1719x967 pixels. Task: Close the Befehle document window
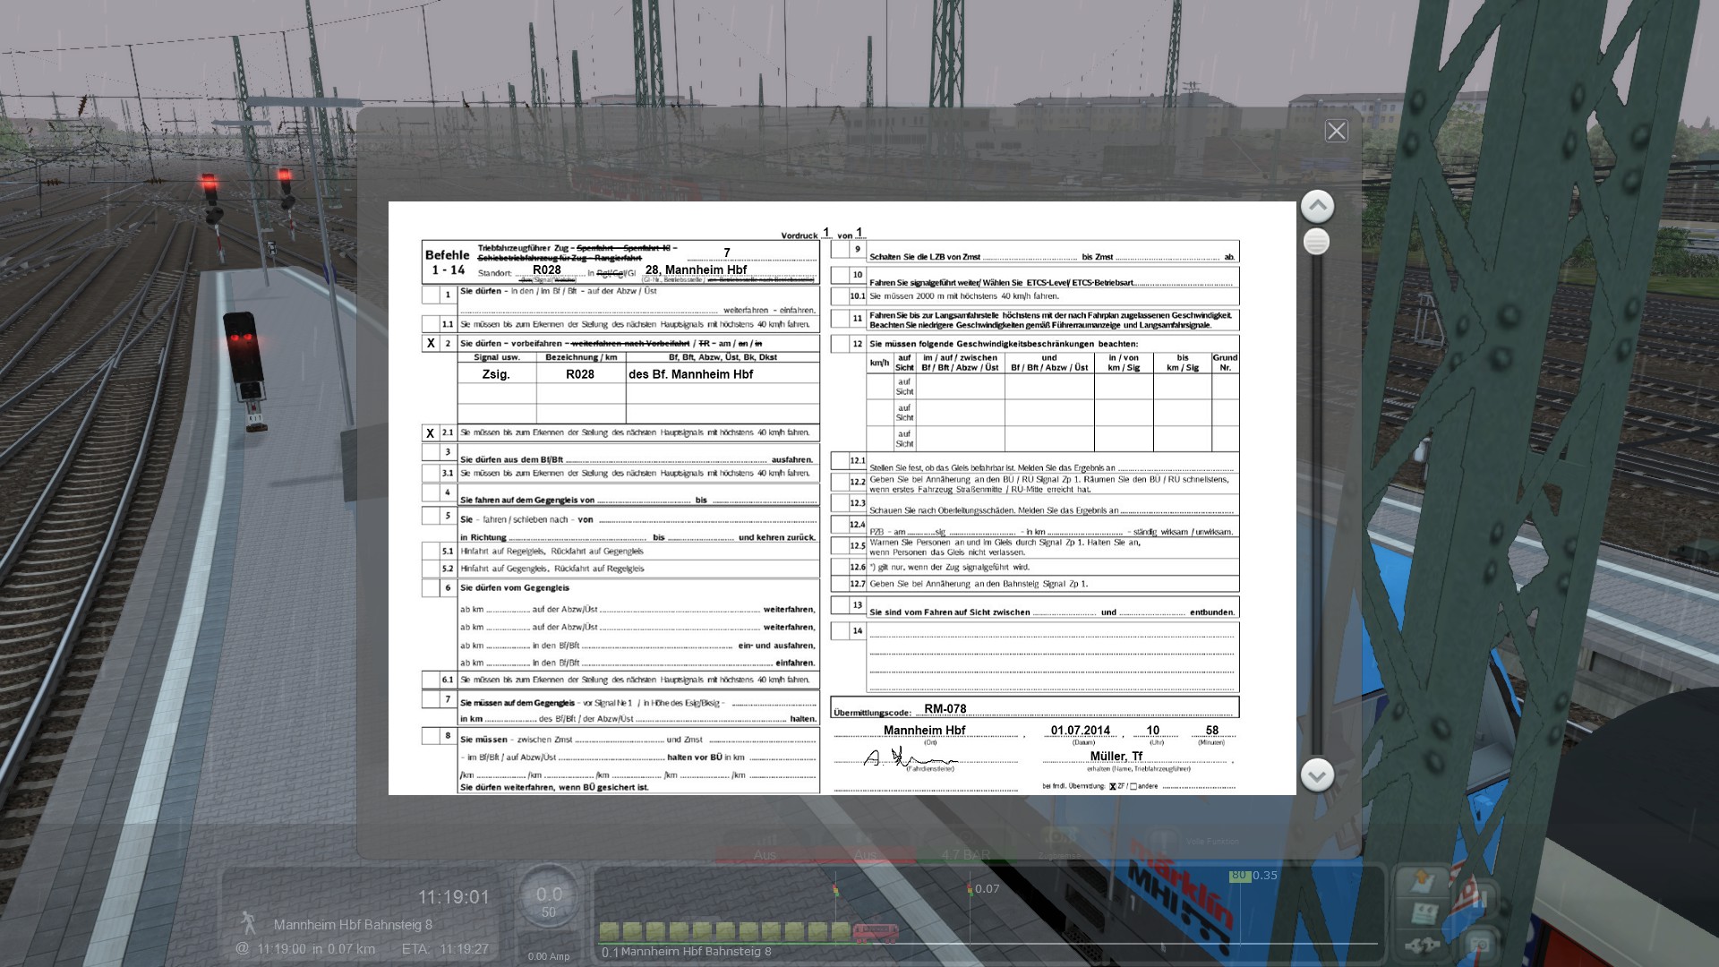pos(1336,131)
